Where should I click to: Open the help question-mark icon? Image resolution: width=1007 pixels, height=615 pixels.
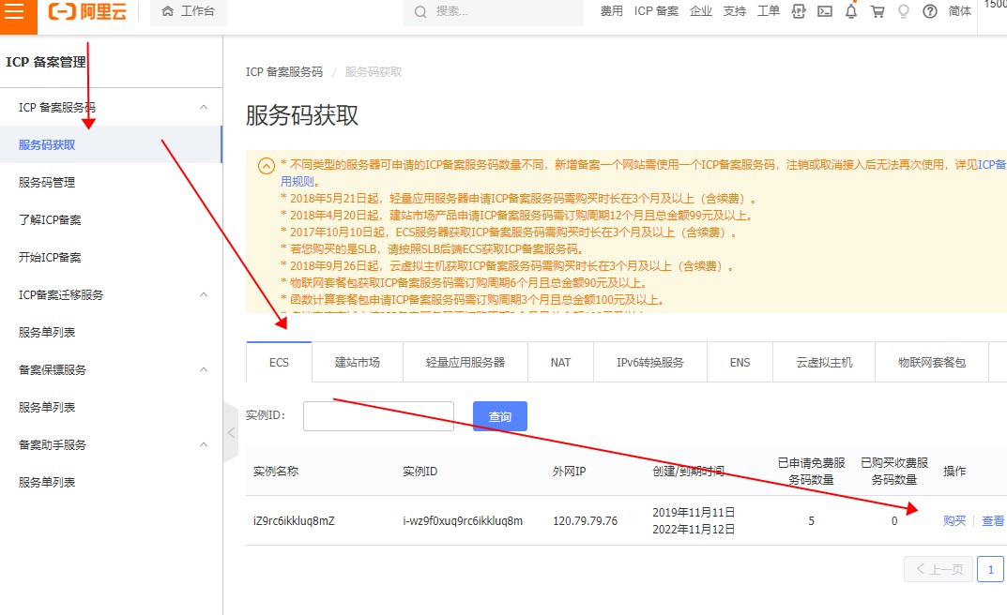click(x=930, y=11)
